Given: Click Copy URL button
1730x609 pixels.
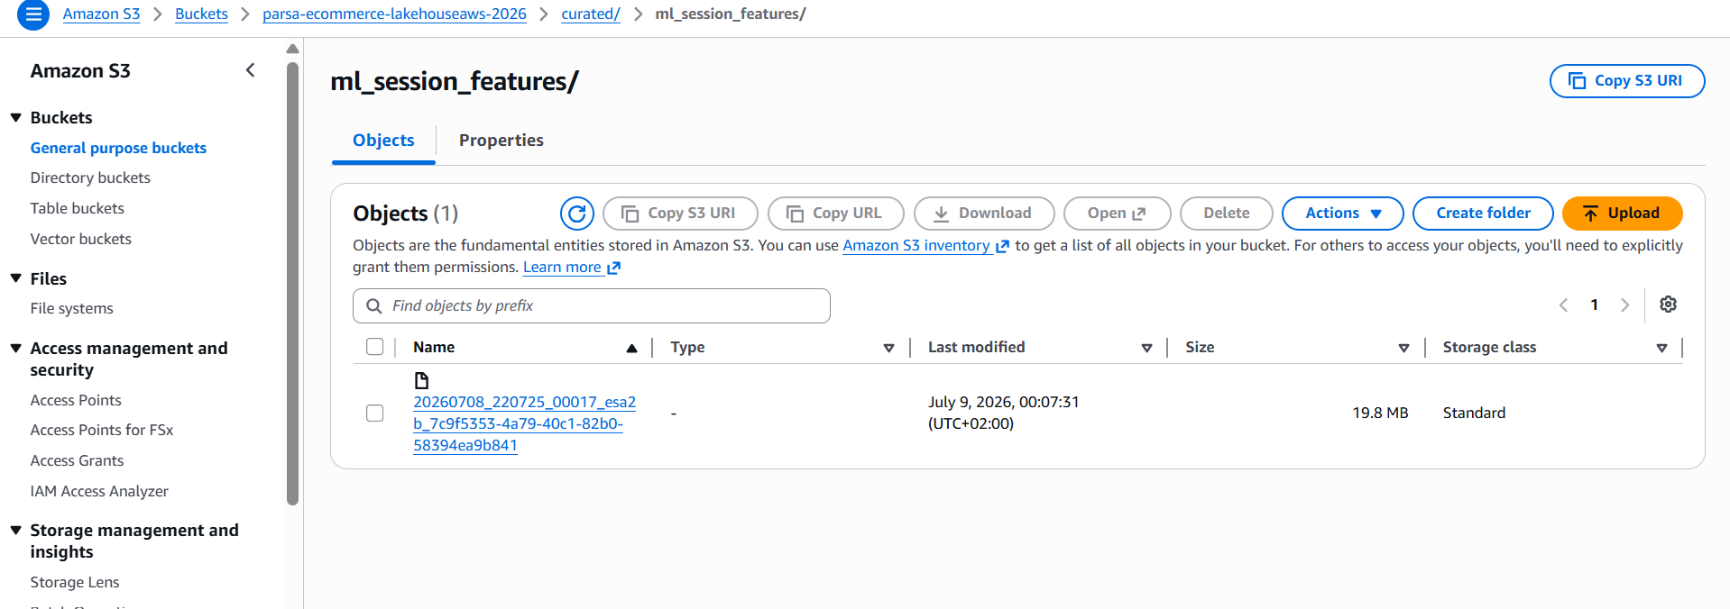Looking at the screenshot, I should (836, 214).
